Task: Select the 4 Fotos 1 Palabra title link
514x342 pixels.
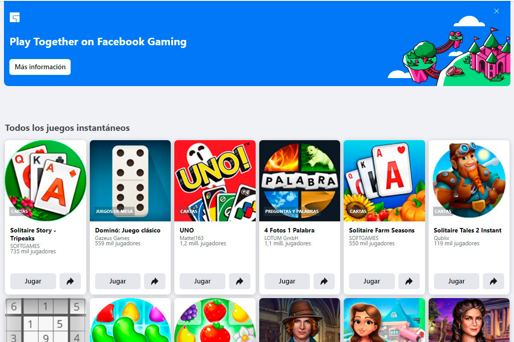Action: (289, 230)
